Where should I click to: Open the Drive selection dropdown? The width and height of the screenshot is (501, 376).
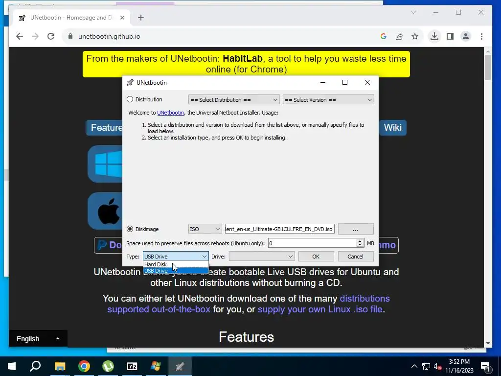pos(262,257)
